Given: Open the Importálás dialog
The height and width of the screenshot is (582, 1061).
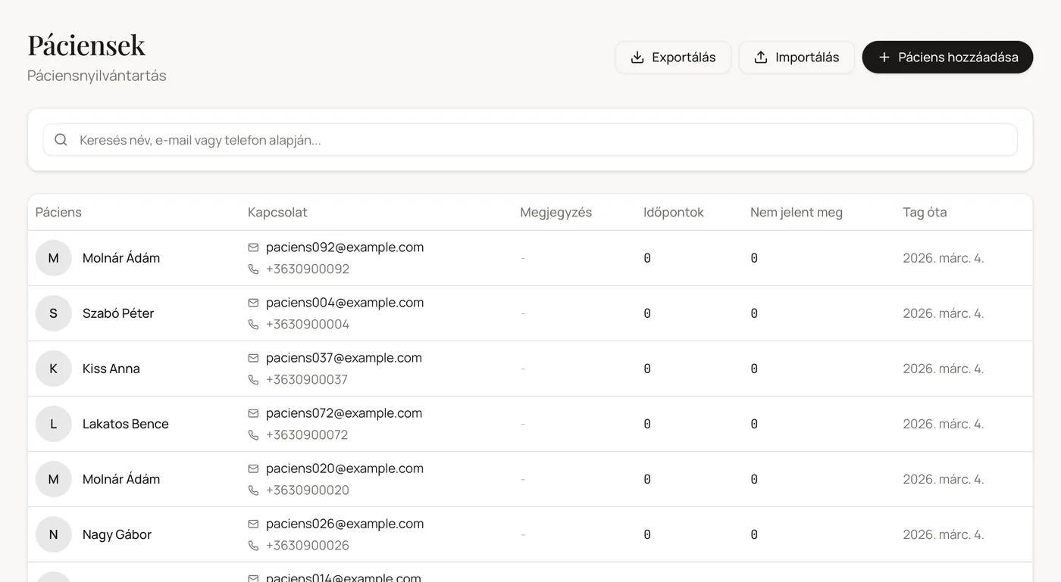Looking at the screenshot, I should point(797,58).
